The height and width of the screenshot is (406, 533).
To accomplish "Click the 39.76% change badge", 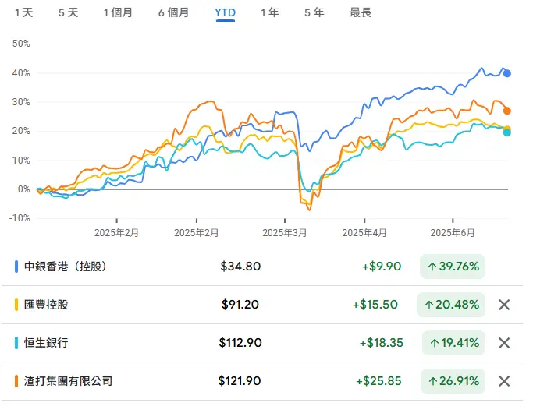I will click(x=453, y=267).
